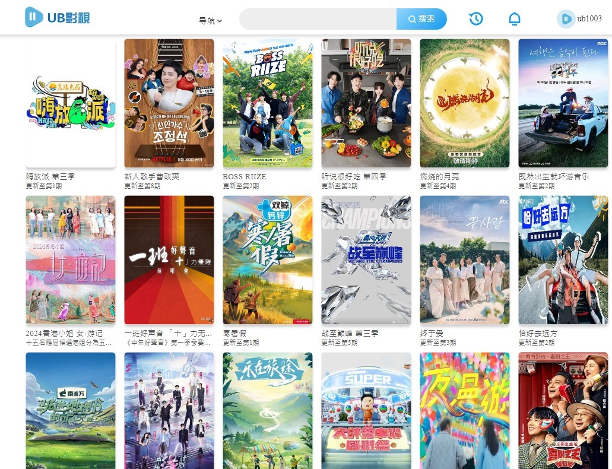Open the BOSS RIIZE poster
This screenshot has width=612, height=469.
[x=268, y=103]
